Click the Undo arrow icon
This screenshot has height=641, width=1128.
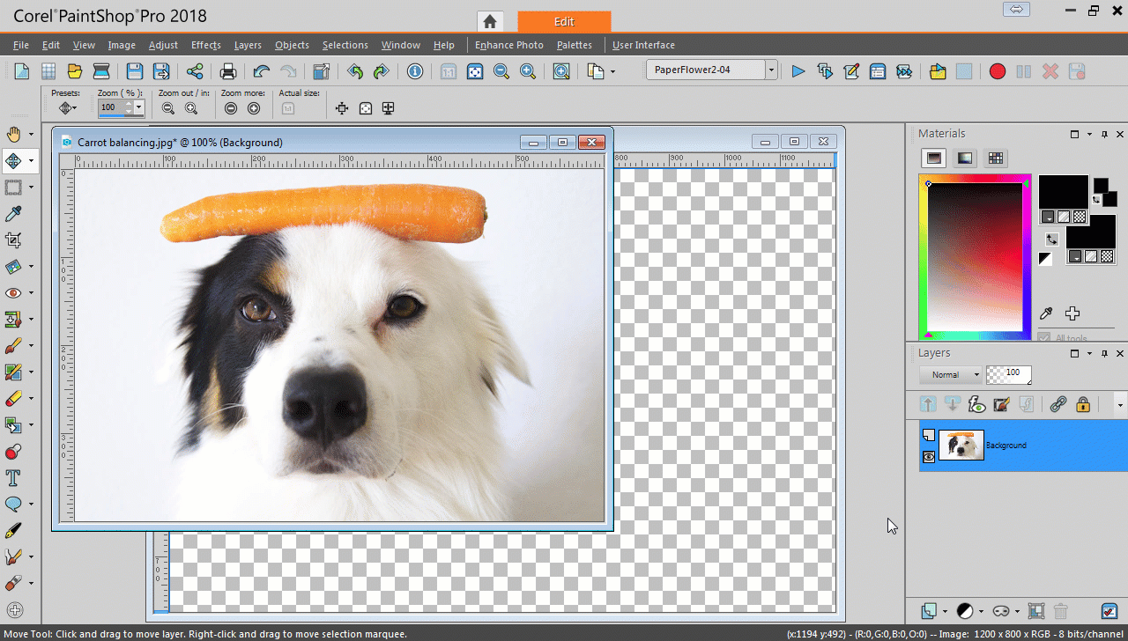[262, 71]
